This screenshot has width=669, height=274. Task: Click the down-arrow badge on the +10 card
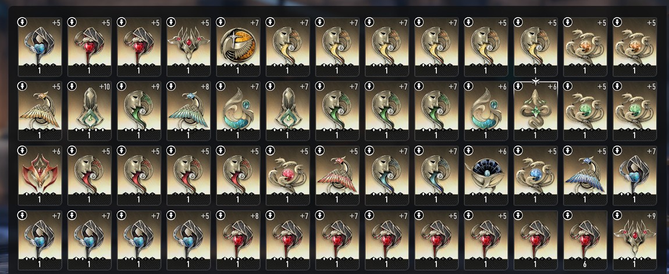[72, 86]
